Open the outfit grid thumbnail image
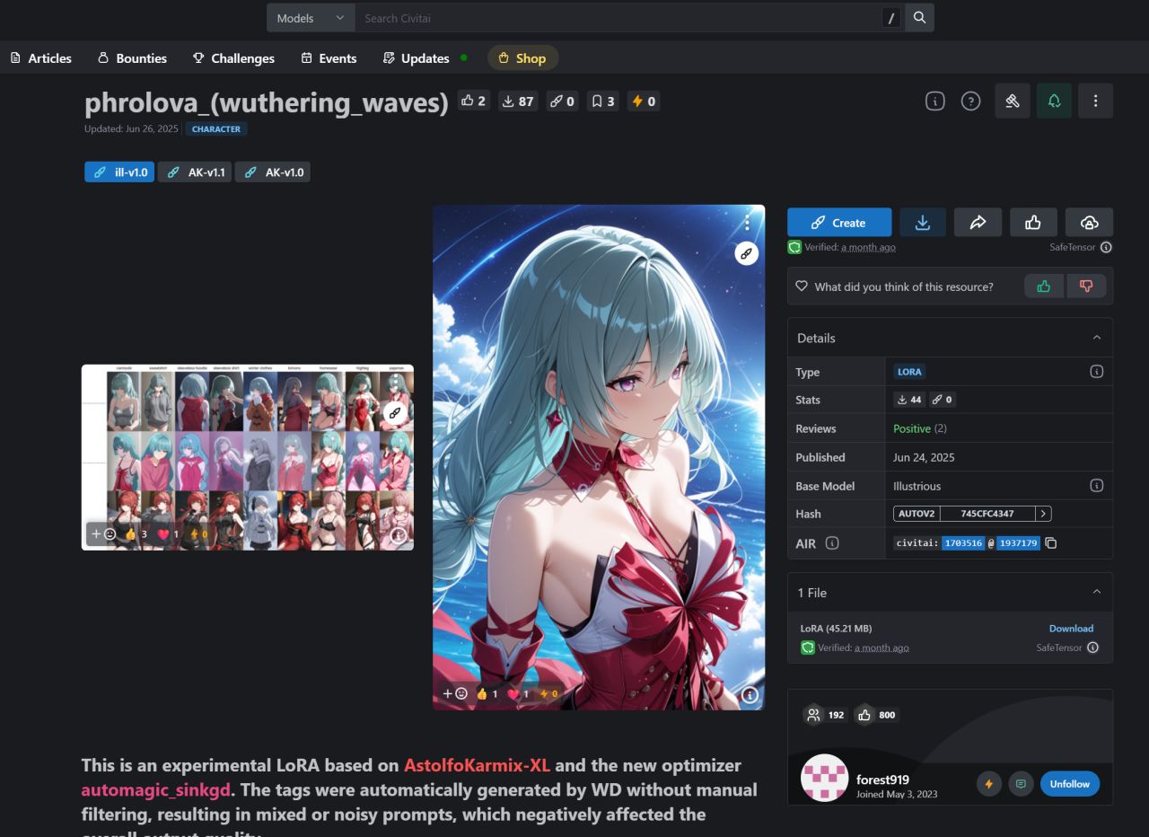Screen dimensions: 1149x837 click(x=248, y=457)
